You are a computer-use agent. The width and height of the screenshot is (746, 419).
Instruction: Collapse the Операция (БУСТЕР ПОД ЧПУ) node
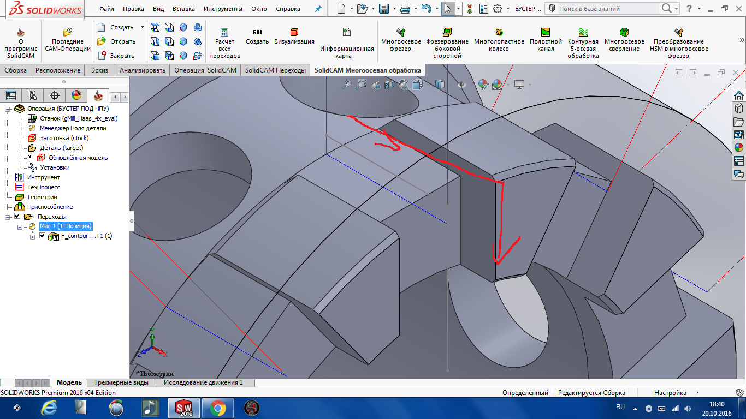[x=8, y=109]
